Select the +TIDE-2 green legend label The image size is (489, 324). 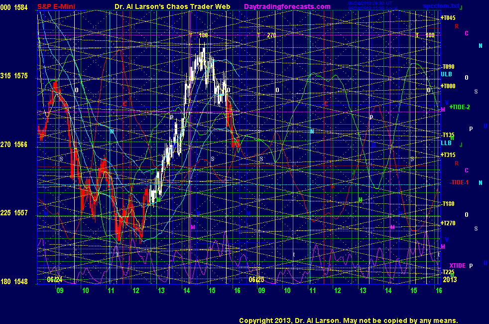click(x=460, y=107)
